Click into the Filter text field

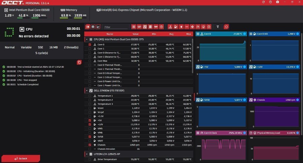[x=115, y=27]
